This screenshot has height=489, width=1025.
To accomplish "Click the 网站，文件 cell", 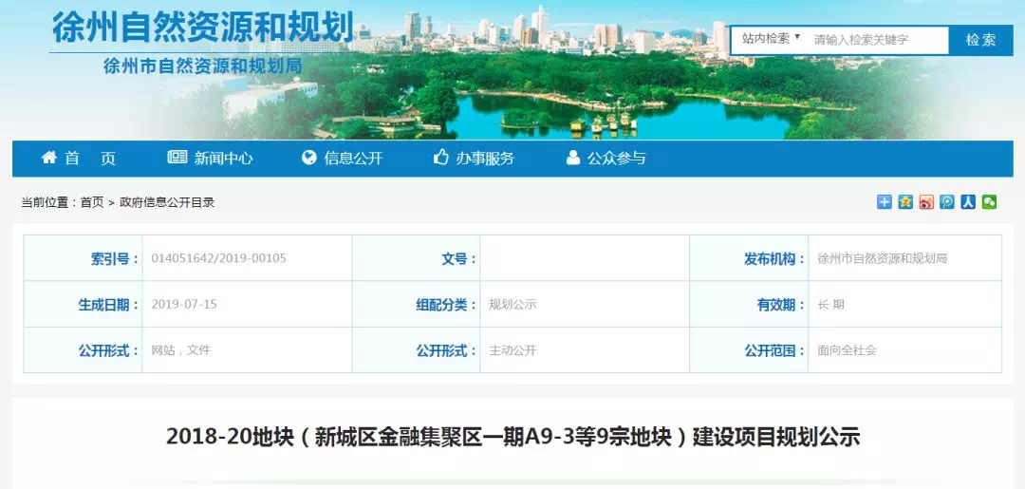I will point(180,349).
